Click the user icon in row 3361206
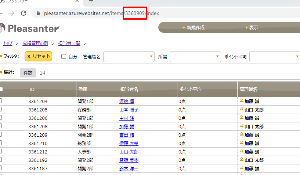 point(242,117)
